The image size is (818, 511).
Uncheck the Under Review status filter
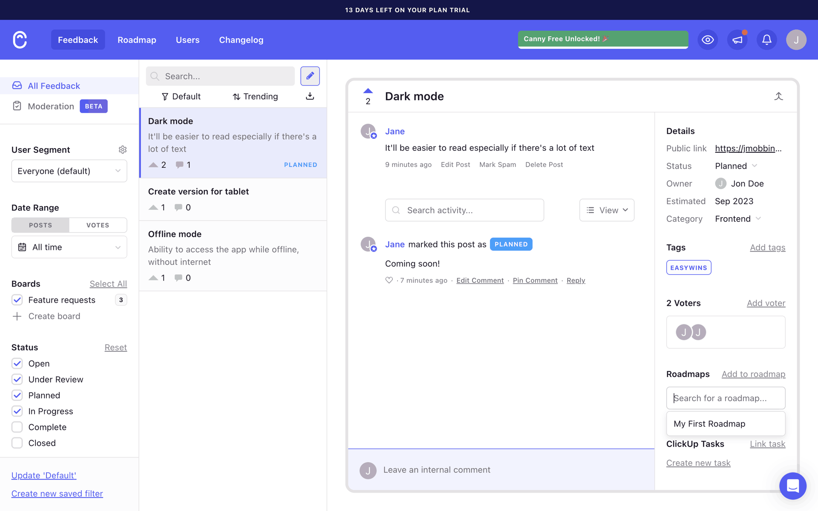tap(17, 379)
